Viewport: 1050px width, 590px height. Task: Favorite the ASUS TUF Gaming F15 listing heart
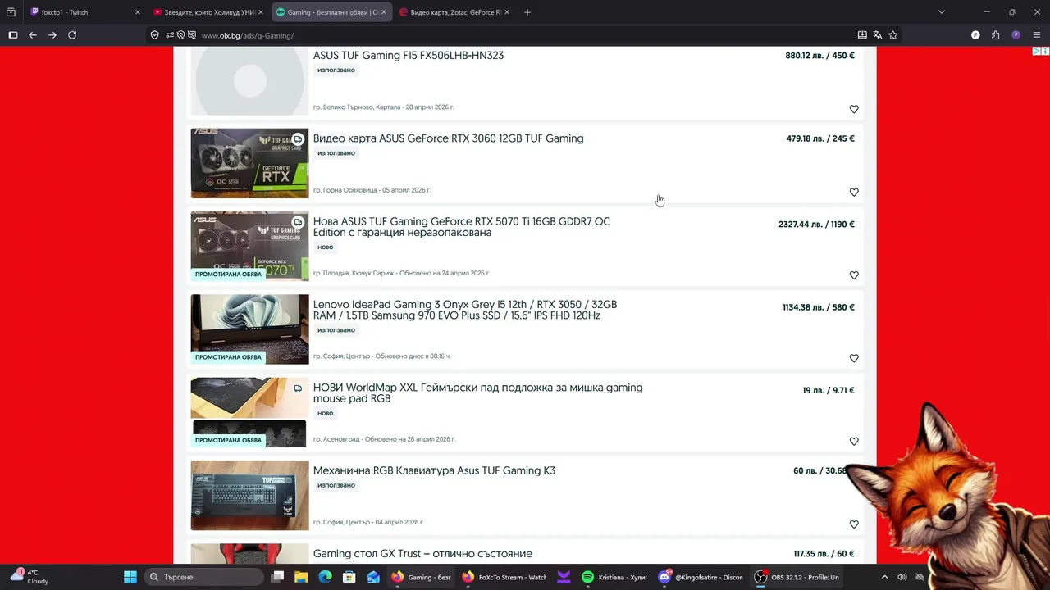tap(854, 109)
